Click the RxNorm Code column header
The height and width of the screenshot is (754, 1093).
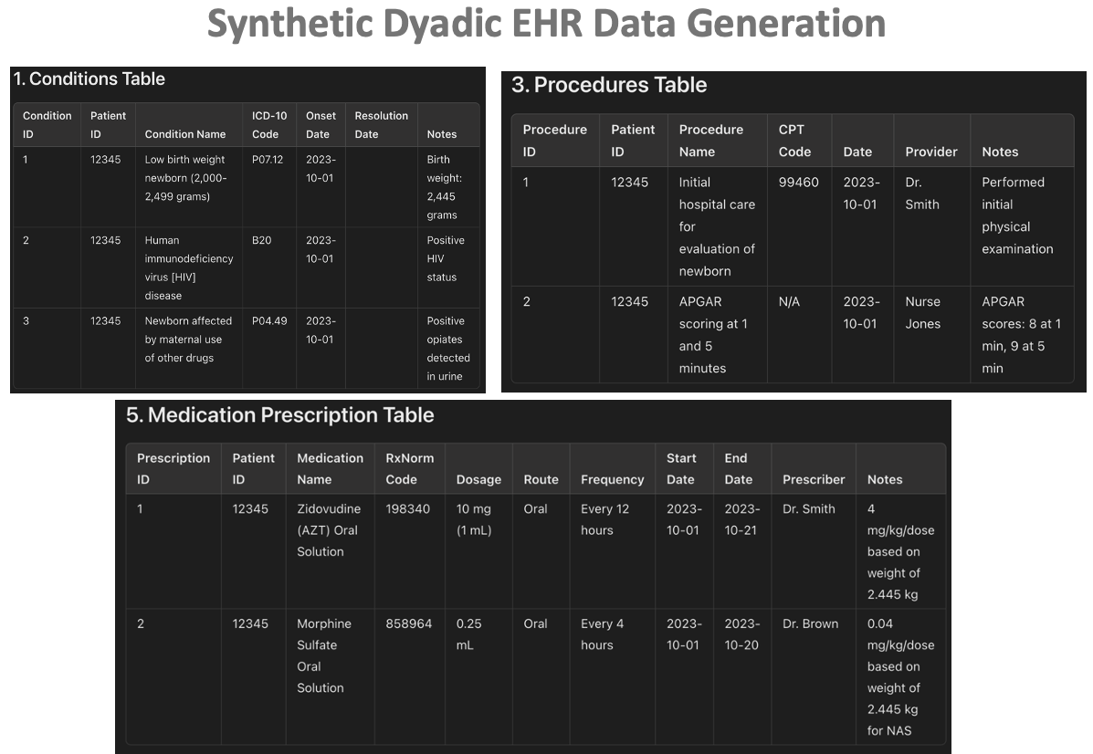[409, 468]
